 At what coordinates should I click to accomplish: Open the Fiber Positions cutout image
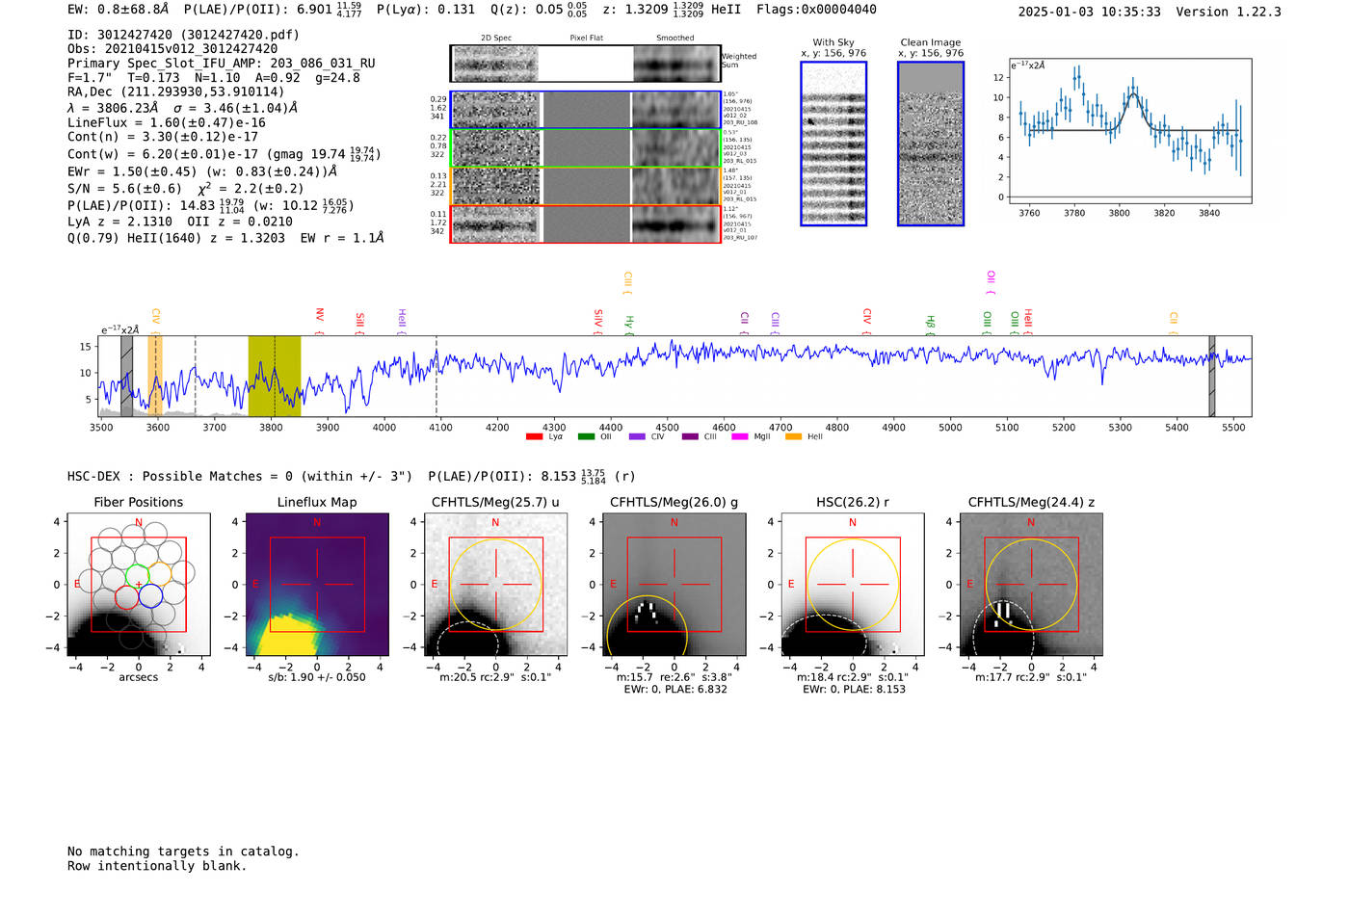point(139,585)
